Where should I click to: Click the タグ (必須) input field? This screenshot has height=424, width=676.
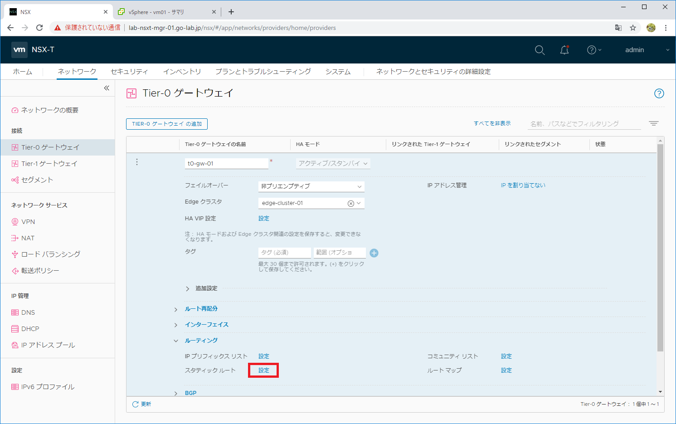click(285, 253)
